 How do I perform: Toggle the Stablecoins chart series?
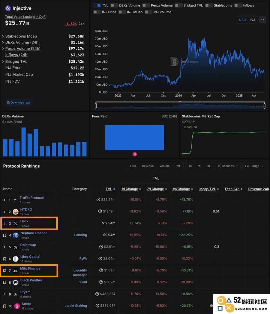209,5
